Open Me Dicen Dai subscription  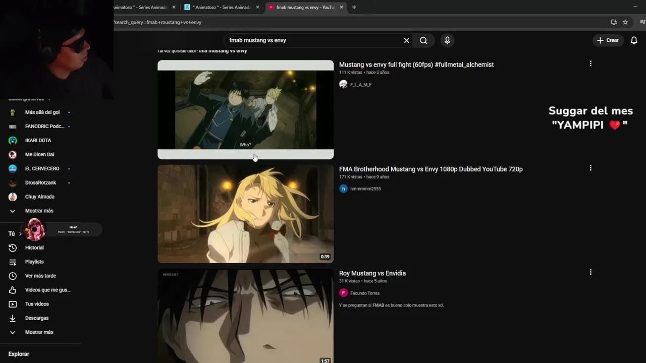click(40, 155)
